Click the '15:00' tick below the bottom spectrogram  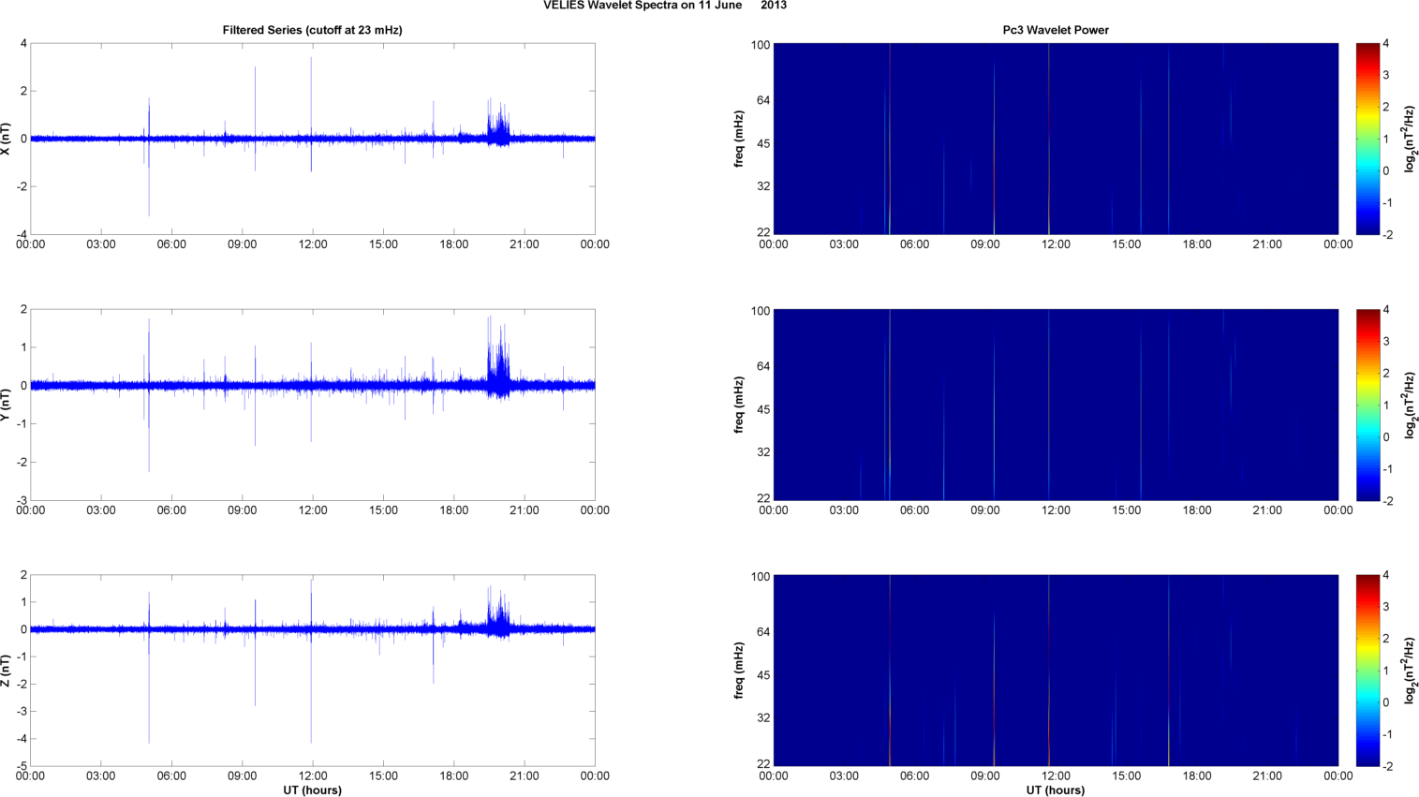[1127, 776]
